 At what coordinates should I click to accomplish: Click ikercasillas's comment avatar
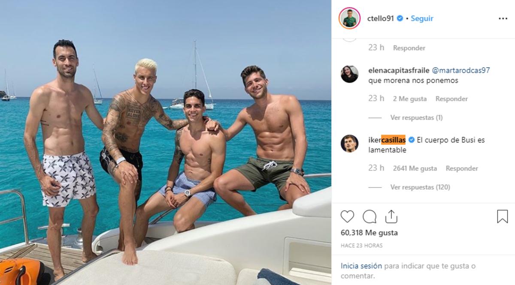(349, 144)
